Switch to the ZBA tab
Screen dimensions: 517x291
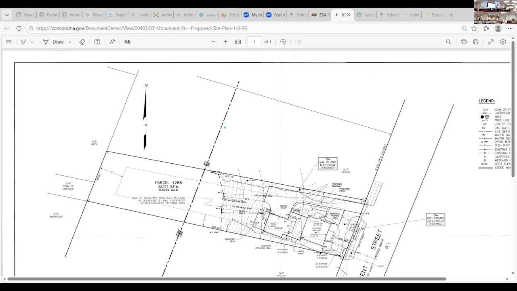coord(321,15)
